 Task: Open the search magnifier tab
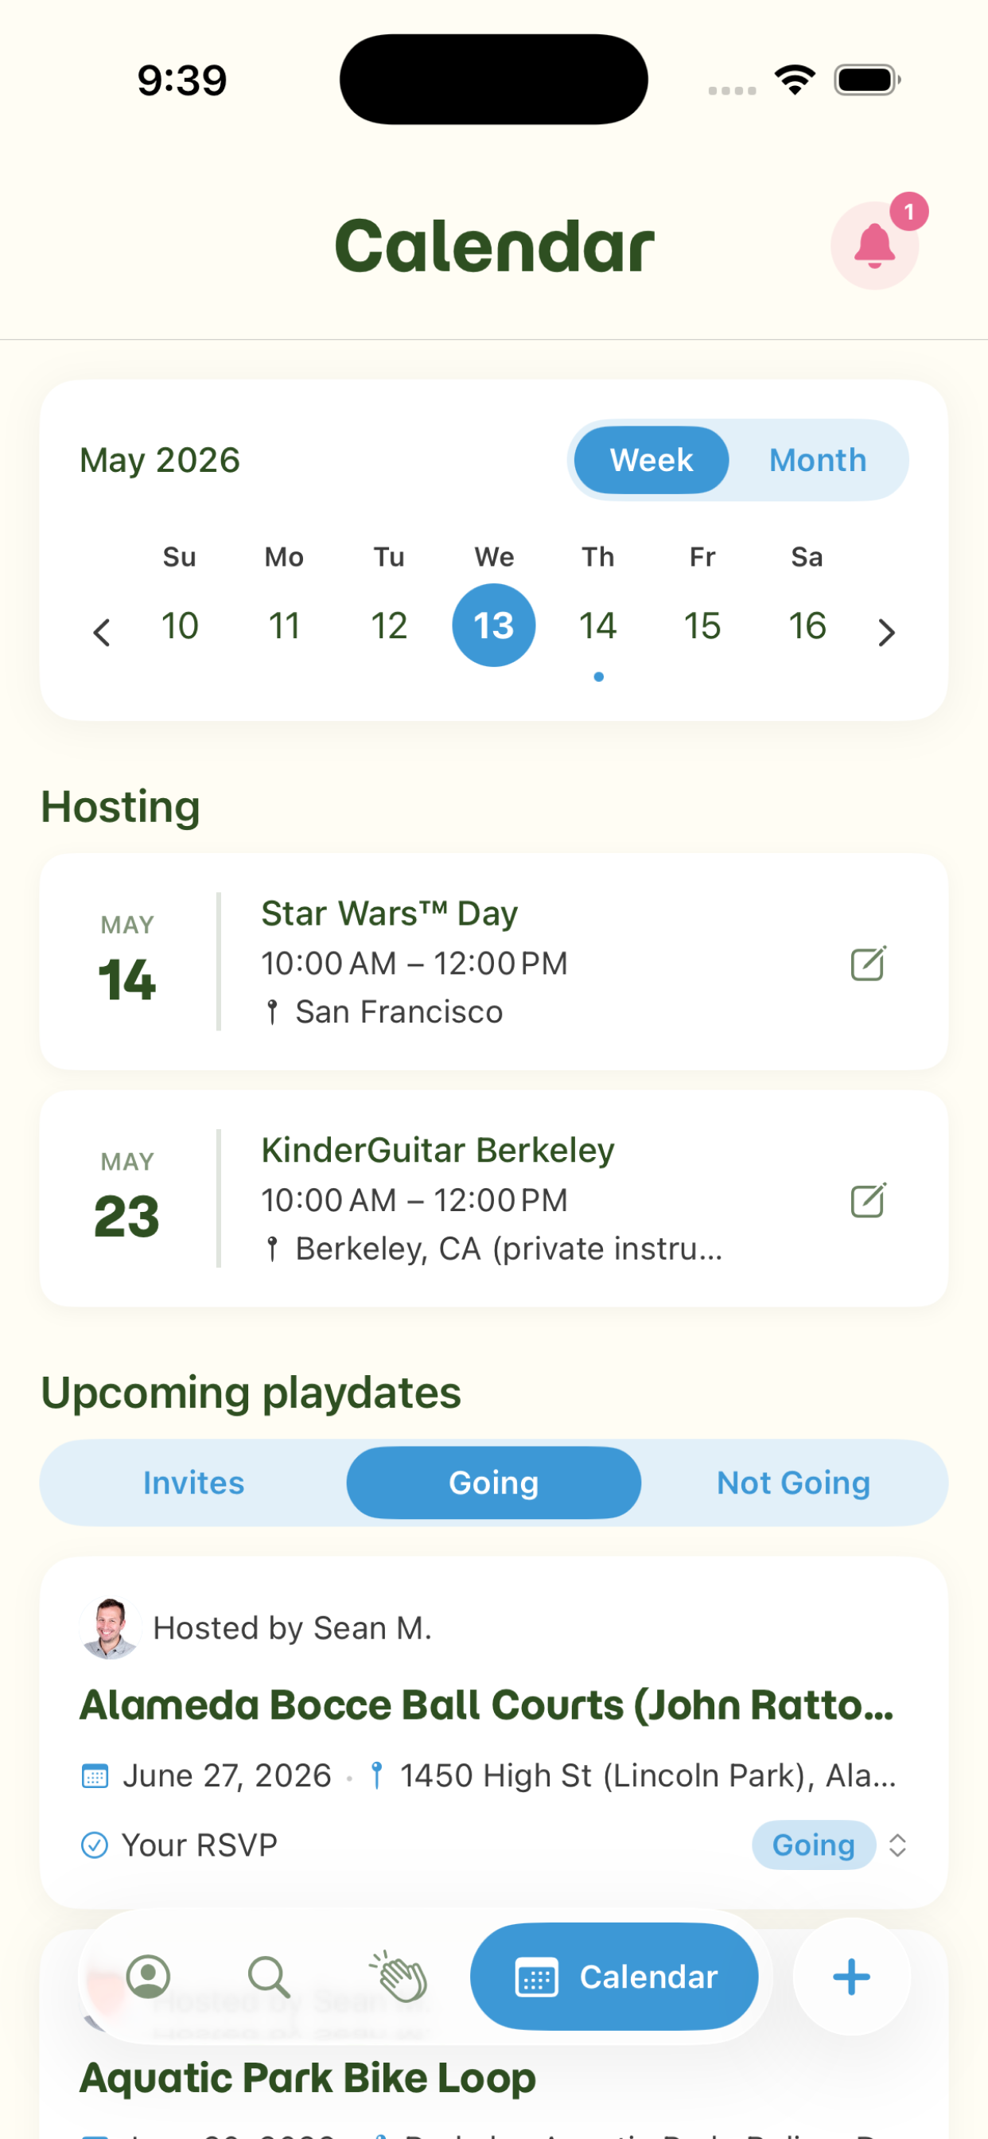[x=270, y=1977]
